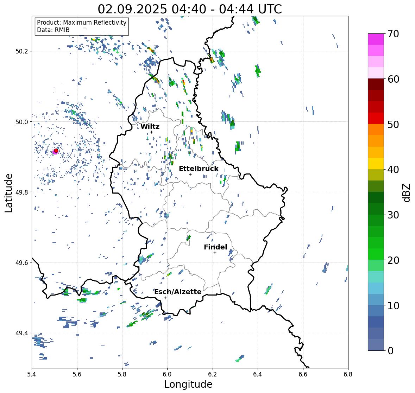Click the Findel label

[x=215, y=247]
